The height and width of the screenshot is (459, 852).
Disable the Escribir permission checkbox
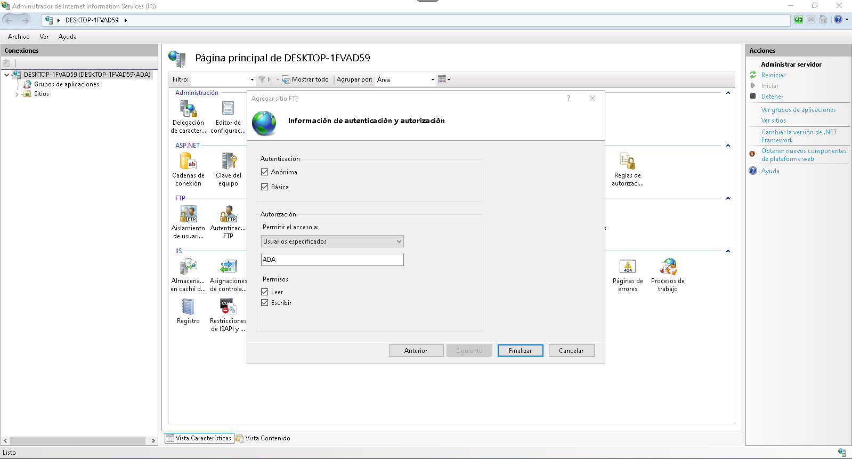265,303
